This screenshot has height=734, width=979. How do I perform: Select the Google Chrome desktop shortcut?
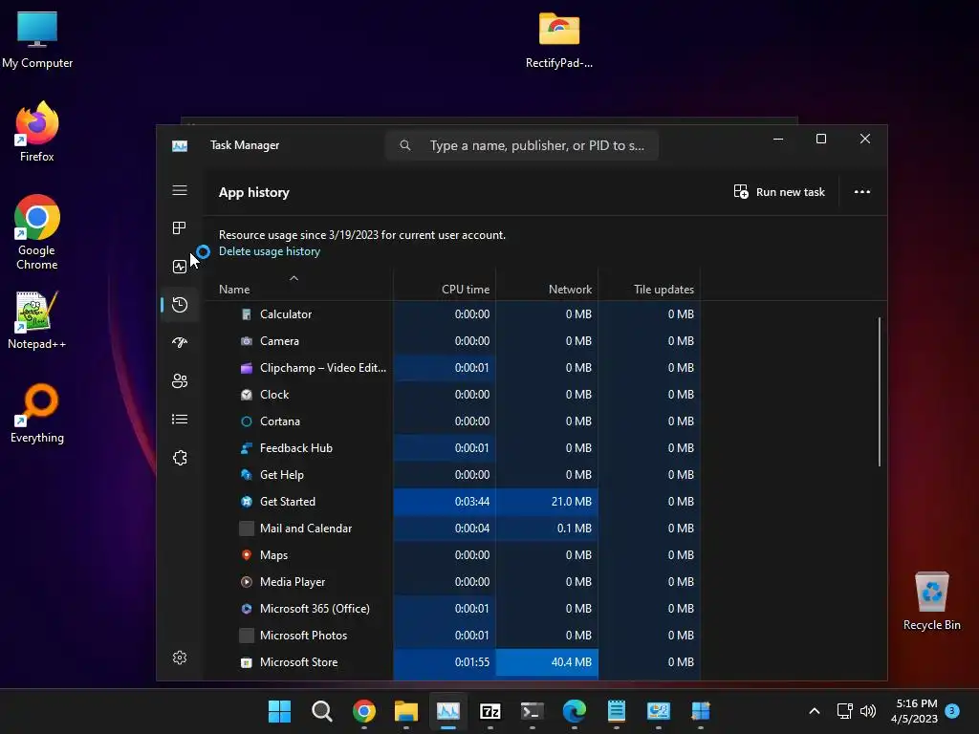point(37,232)
